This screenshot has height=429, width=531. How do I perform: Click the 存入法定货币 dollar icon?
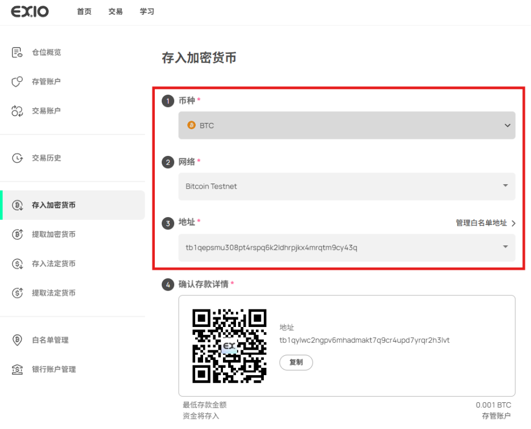[17, 264]
